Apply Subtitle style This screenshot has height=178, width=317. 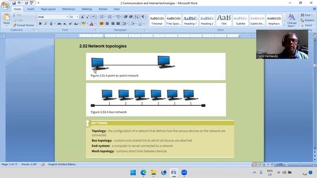pos(241,20)
